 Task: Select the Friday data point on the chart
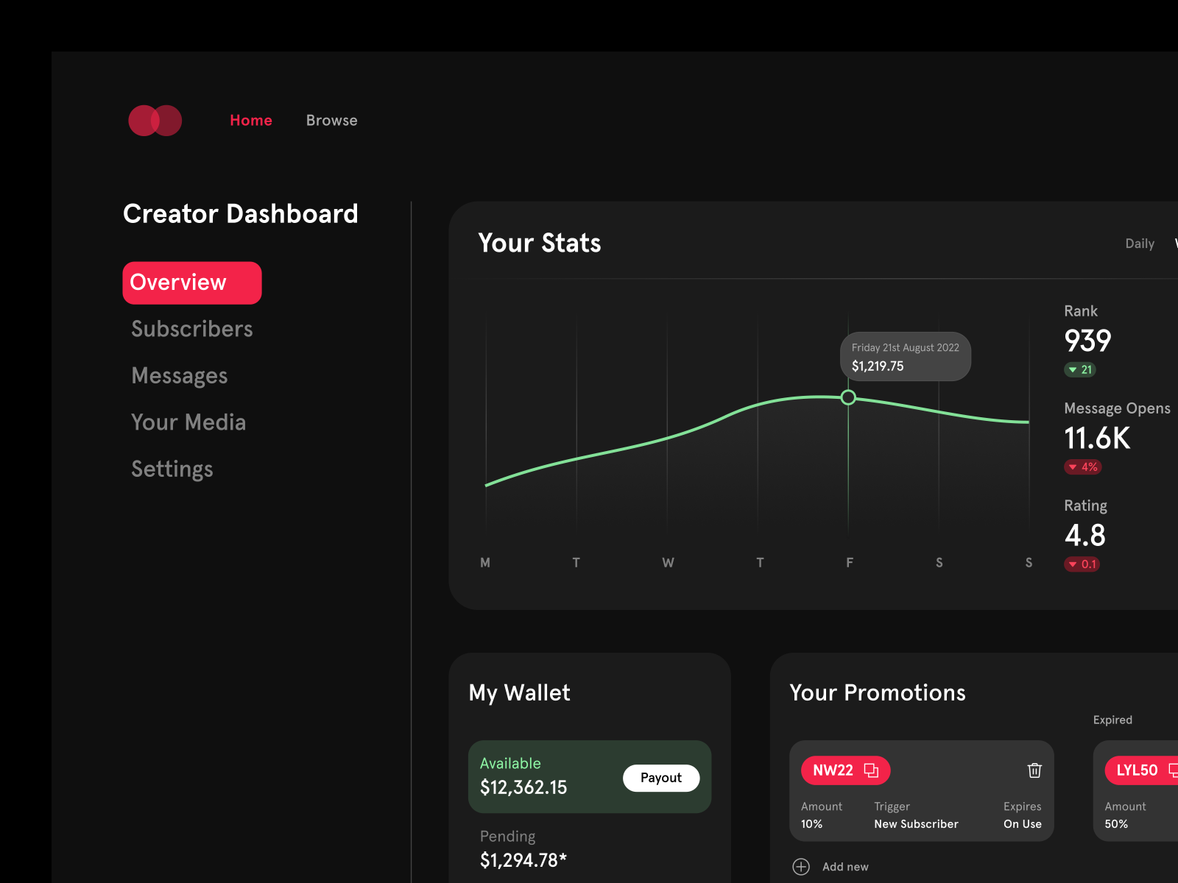[x=848, y=397]
